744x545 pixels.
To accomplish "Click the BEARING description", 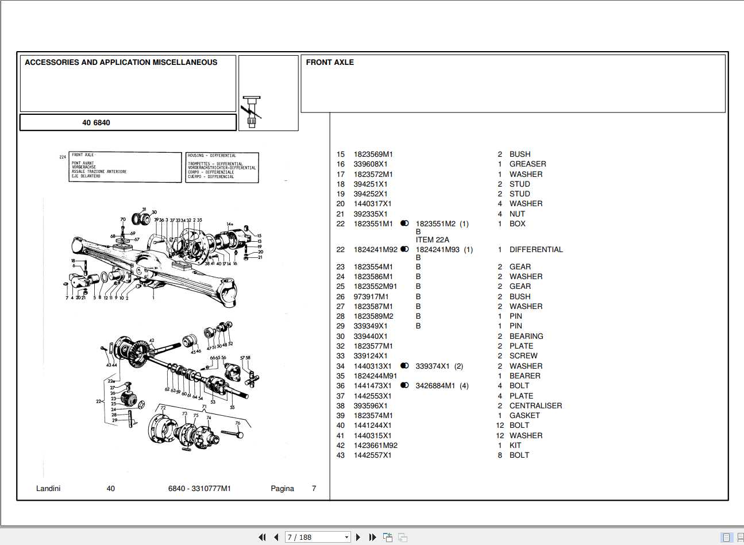I will point(526,336).
